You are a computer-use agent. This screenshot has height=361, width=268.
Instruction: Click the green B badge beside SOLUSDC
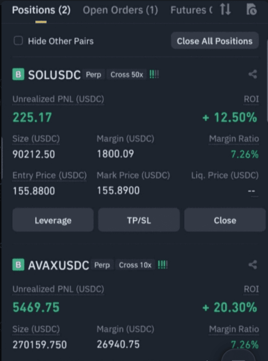click(x=18, y=75)
